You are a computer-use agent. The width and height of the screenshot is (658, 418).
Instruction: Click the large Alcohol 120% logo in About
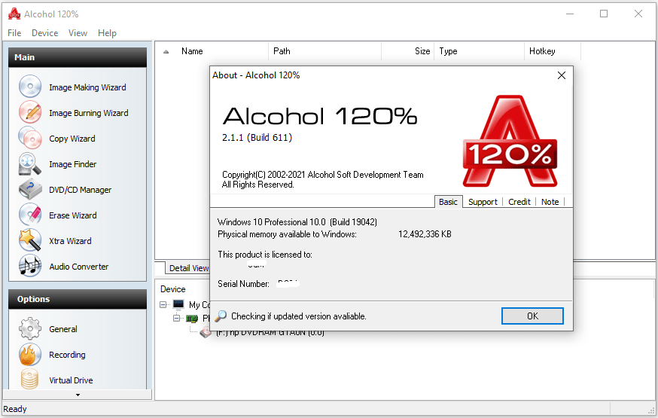pyautogui.click(x=510, y=142)
